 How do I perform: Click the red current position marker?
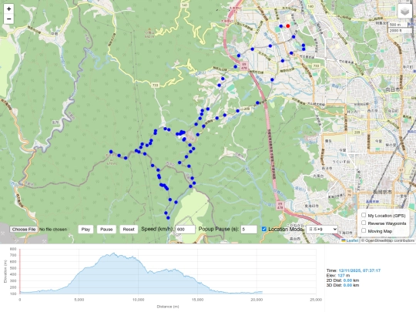click(288, 26)
